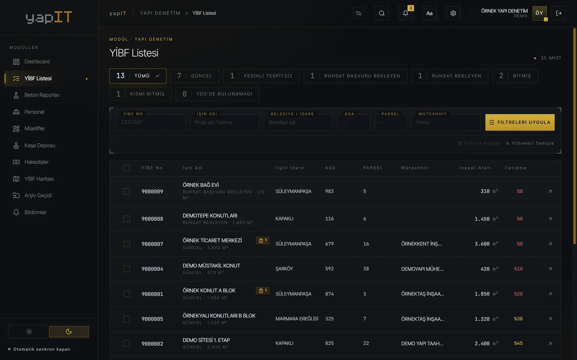Select the FESİHLİ TESPİTSİZ filter tab
The image size is (577, 360).
tap(261, 76)
